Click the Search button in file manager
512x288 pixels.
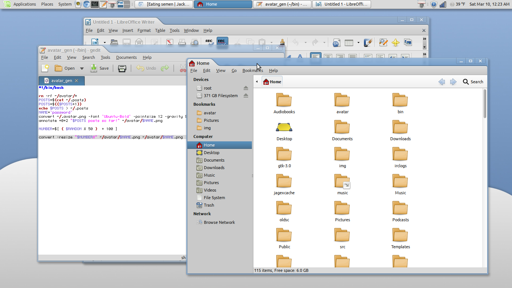(x=473, y=82)
